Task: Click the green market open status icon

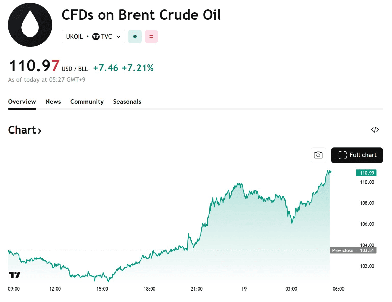Action: point(135,37)
